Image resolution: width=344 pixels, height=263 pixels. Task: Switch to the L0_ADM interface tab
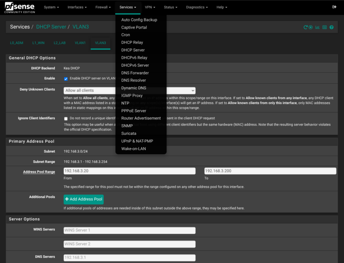point(17,43)
